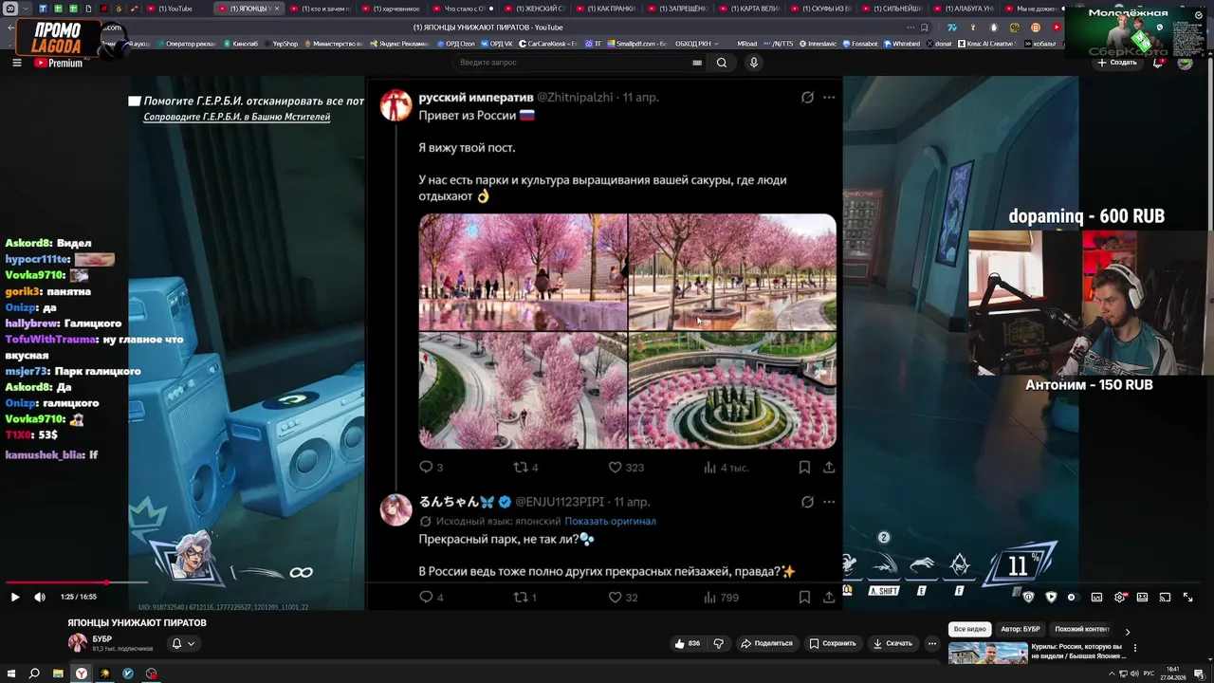
Task: Switch to theater mode view
Action: 1142,597
